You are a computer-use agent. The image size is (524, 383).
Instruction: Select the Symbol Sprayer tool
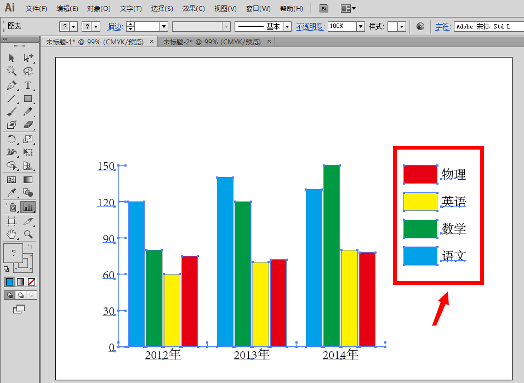tap(12, 207)
